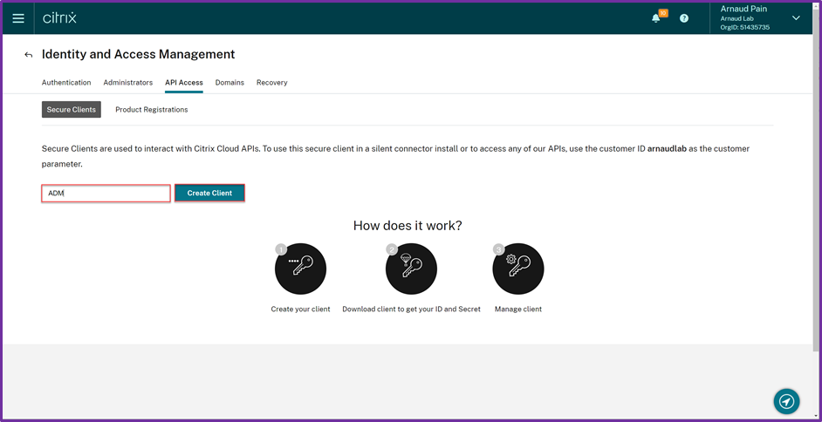Image resolution: width=822 pixels, height=422 pixels.
Task: Expand the Arnaud Pain account dropdown
Action: tap(796, 17)
